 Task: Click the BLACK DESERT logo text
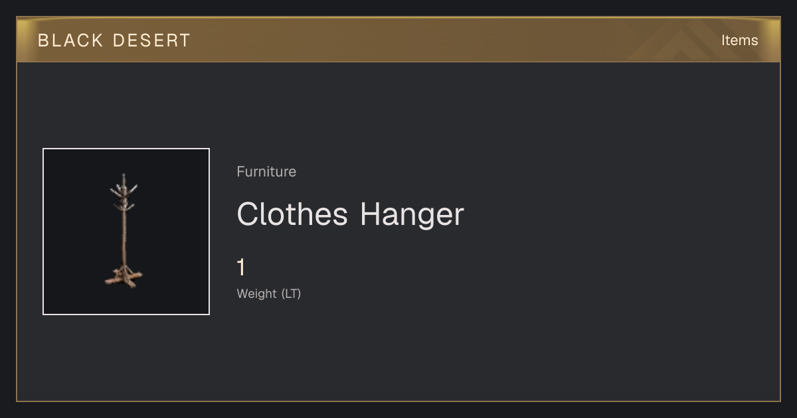pyautogui.click(x=114, y=40)
